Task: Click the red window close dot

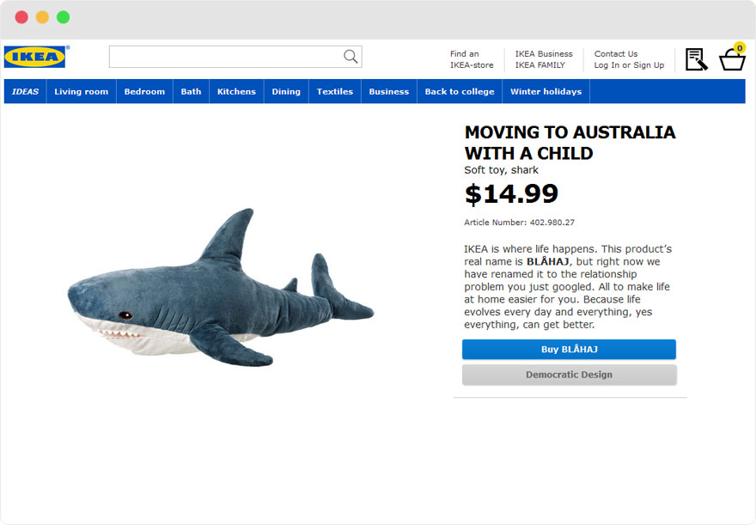Action: tap(21, 17)
